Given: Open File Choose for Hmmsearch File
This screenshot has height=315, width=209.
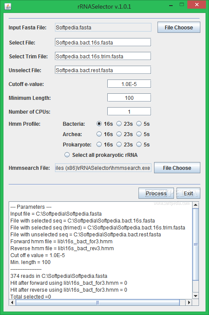Looking at the screenshot, I should (177, 168).
